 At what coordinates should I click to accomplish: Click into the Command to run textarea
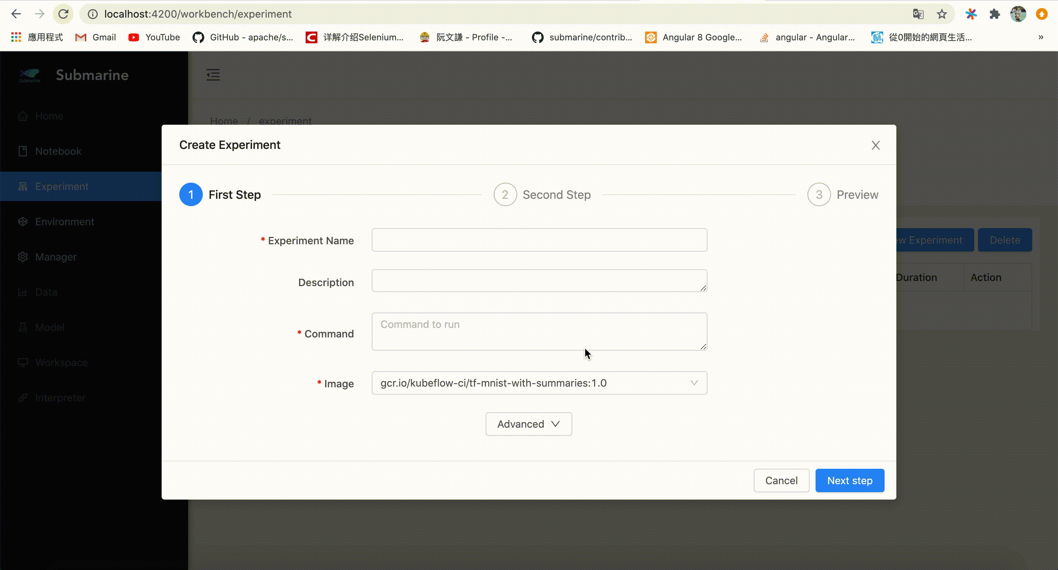tap(539, 331)
